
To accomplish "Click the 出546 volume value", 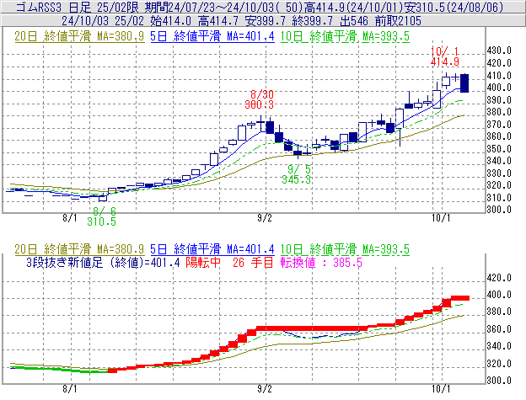I will coord(354,21).
